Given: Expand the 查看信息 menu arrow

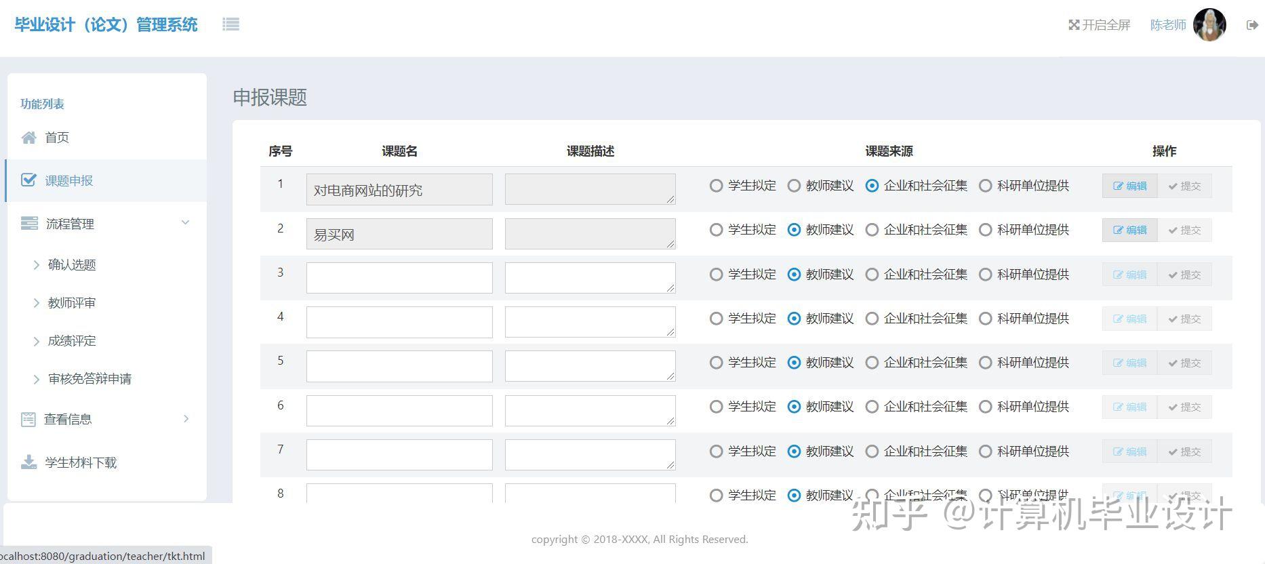Looking at the screenshot, I should click(x=186, y=419).
